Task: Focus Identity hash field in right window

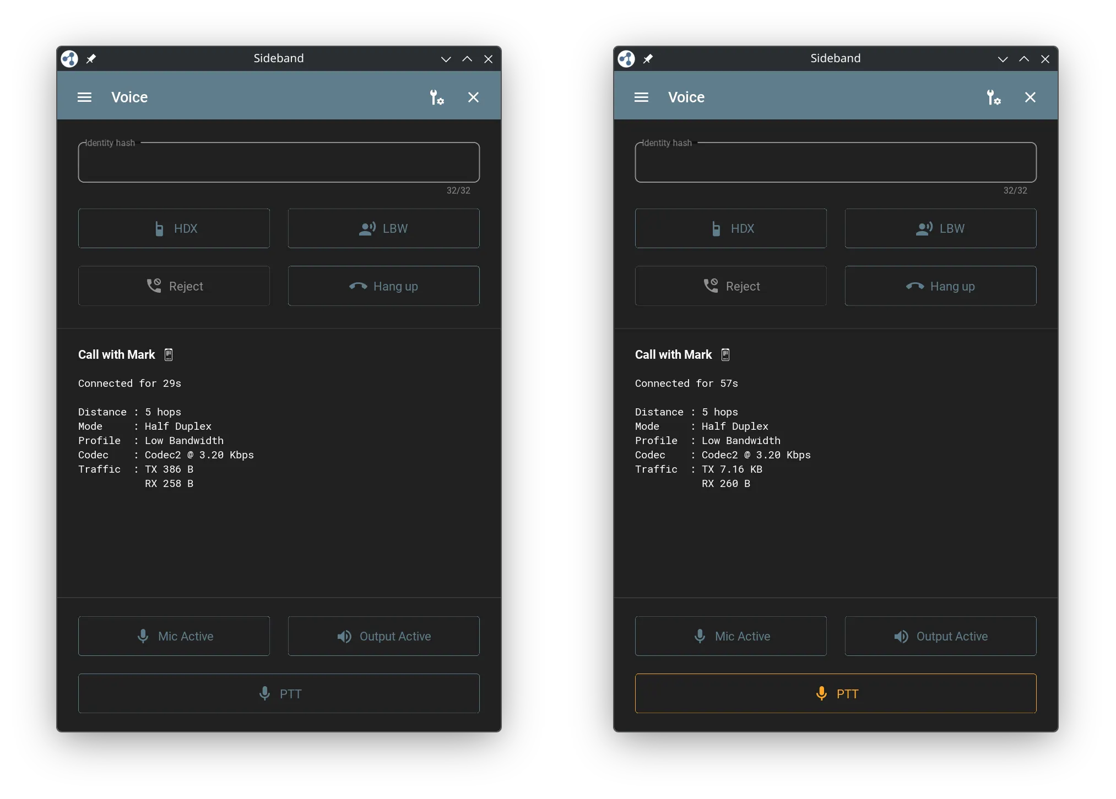Action: (836, 162)
